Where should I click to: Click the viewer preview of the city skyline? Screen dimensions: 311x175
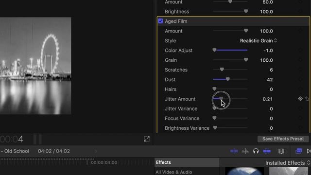point(35,66)
